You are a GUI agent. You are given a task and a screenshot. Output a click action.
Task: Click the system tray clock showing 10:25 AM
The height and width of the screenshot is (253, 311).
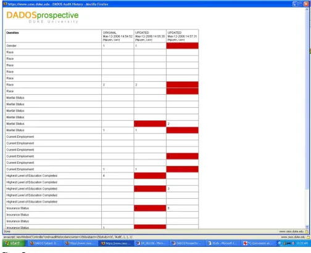(302, 243)
